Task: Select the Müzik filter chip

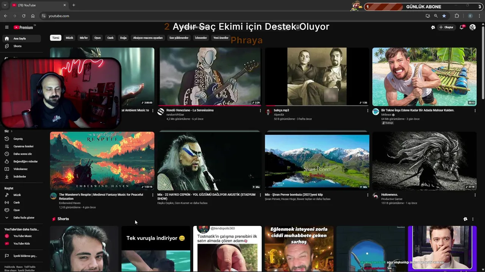Action: click(x=69, y=38)
